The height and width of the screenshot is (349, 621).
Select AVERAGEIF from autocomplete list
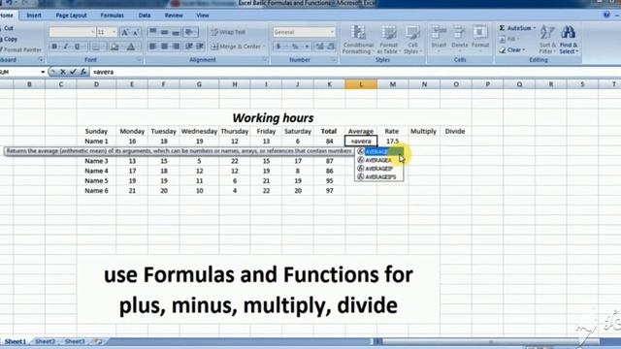tap(379, 169)
